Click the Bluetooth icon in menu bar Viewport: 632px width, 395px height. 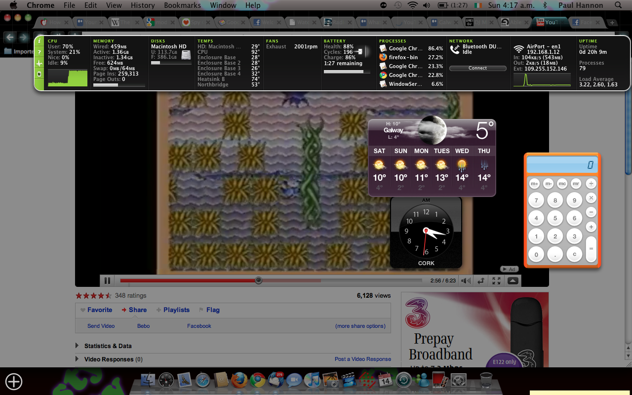pyautogui.click(x=546, y=5)
